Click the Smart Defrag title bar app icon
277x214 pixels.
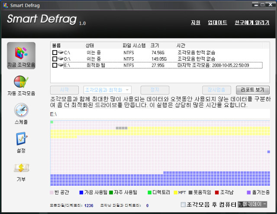[x=6, y=5]
